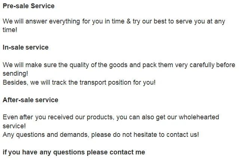Click the standalone 'time!' line
Image resolution: width=239 pixels, height=160 pixels.
[10, 30]
